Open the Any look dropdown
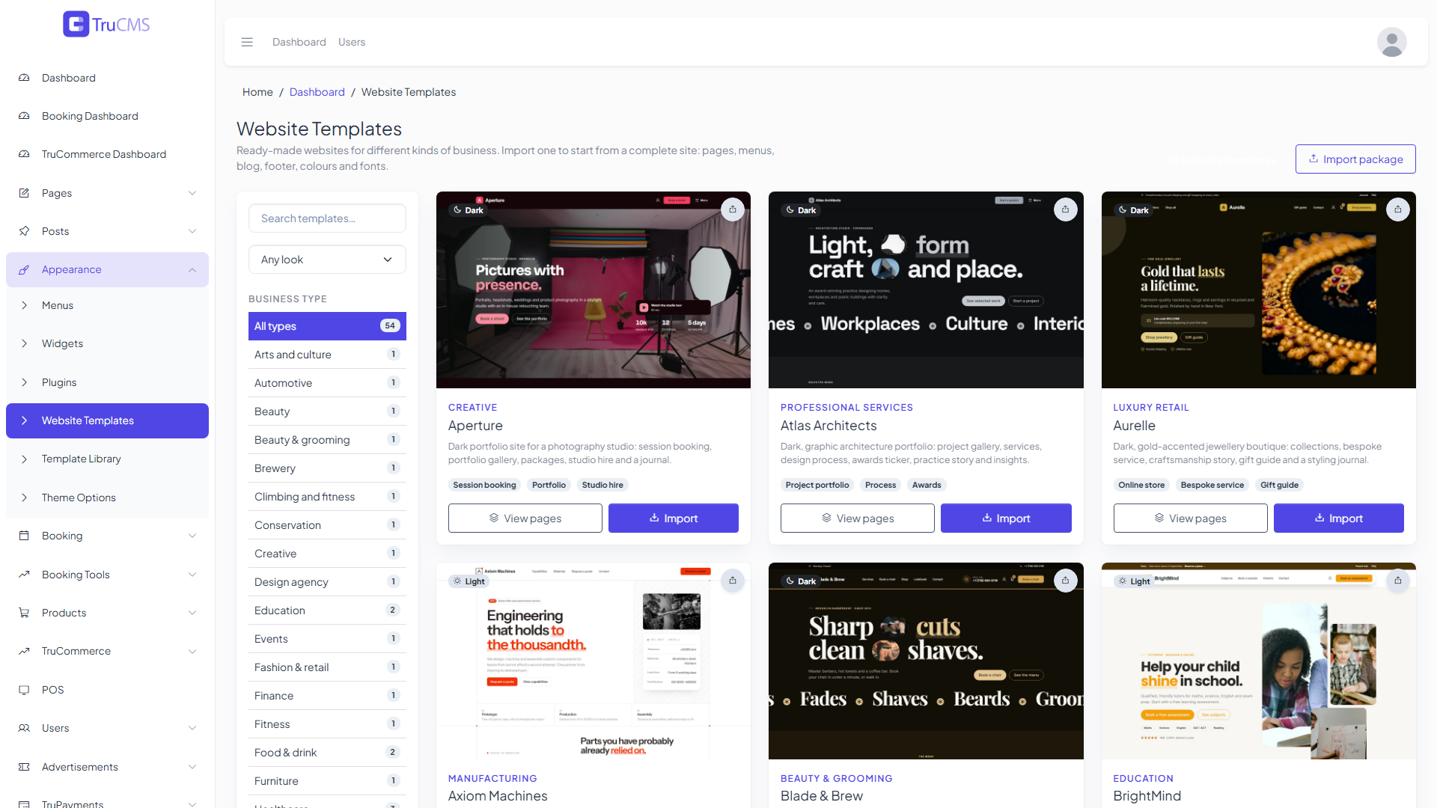 coord(327,260)
